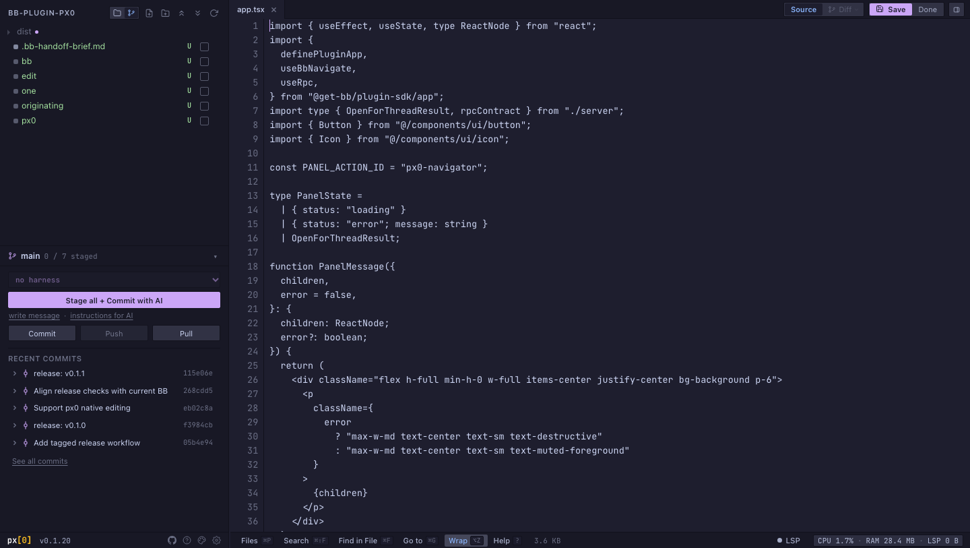Select the px0 file checkbox

tap(204, 121)
